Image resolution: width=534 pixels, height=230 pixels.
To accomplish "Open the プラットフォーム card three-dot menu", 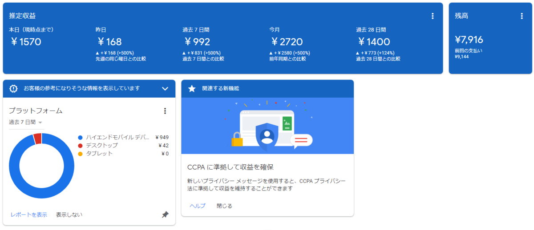I will coord(165,111).
